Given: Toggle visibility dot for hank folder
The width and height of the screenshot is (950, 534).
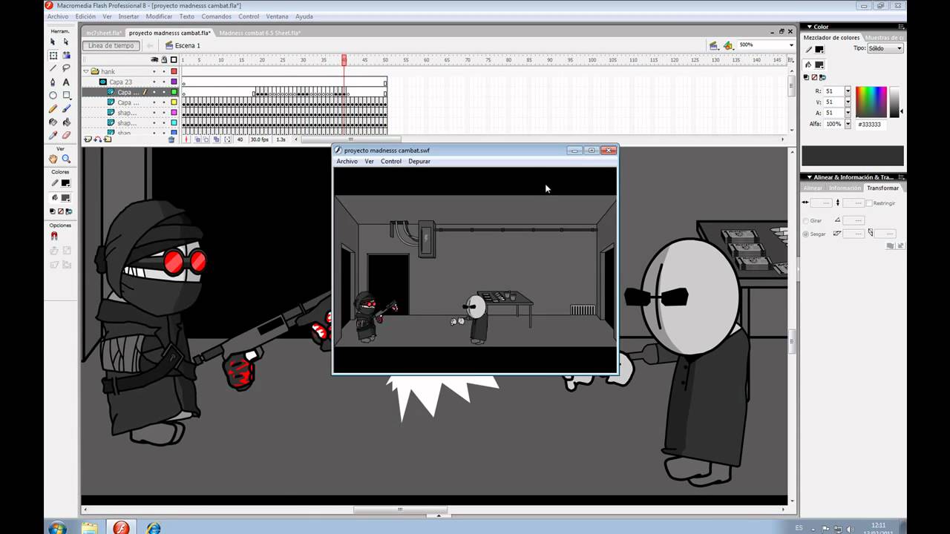Looking at the screenshot, I should [x=154, y=72].
